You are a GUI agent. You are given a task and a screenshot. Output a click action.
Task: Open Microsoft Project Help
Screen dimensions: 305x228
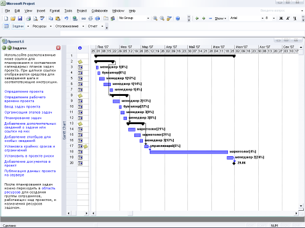tap(178, 18)
